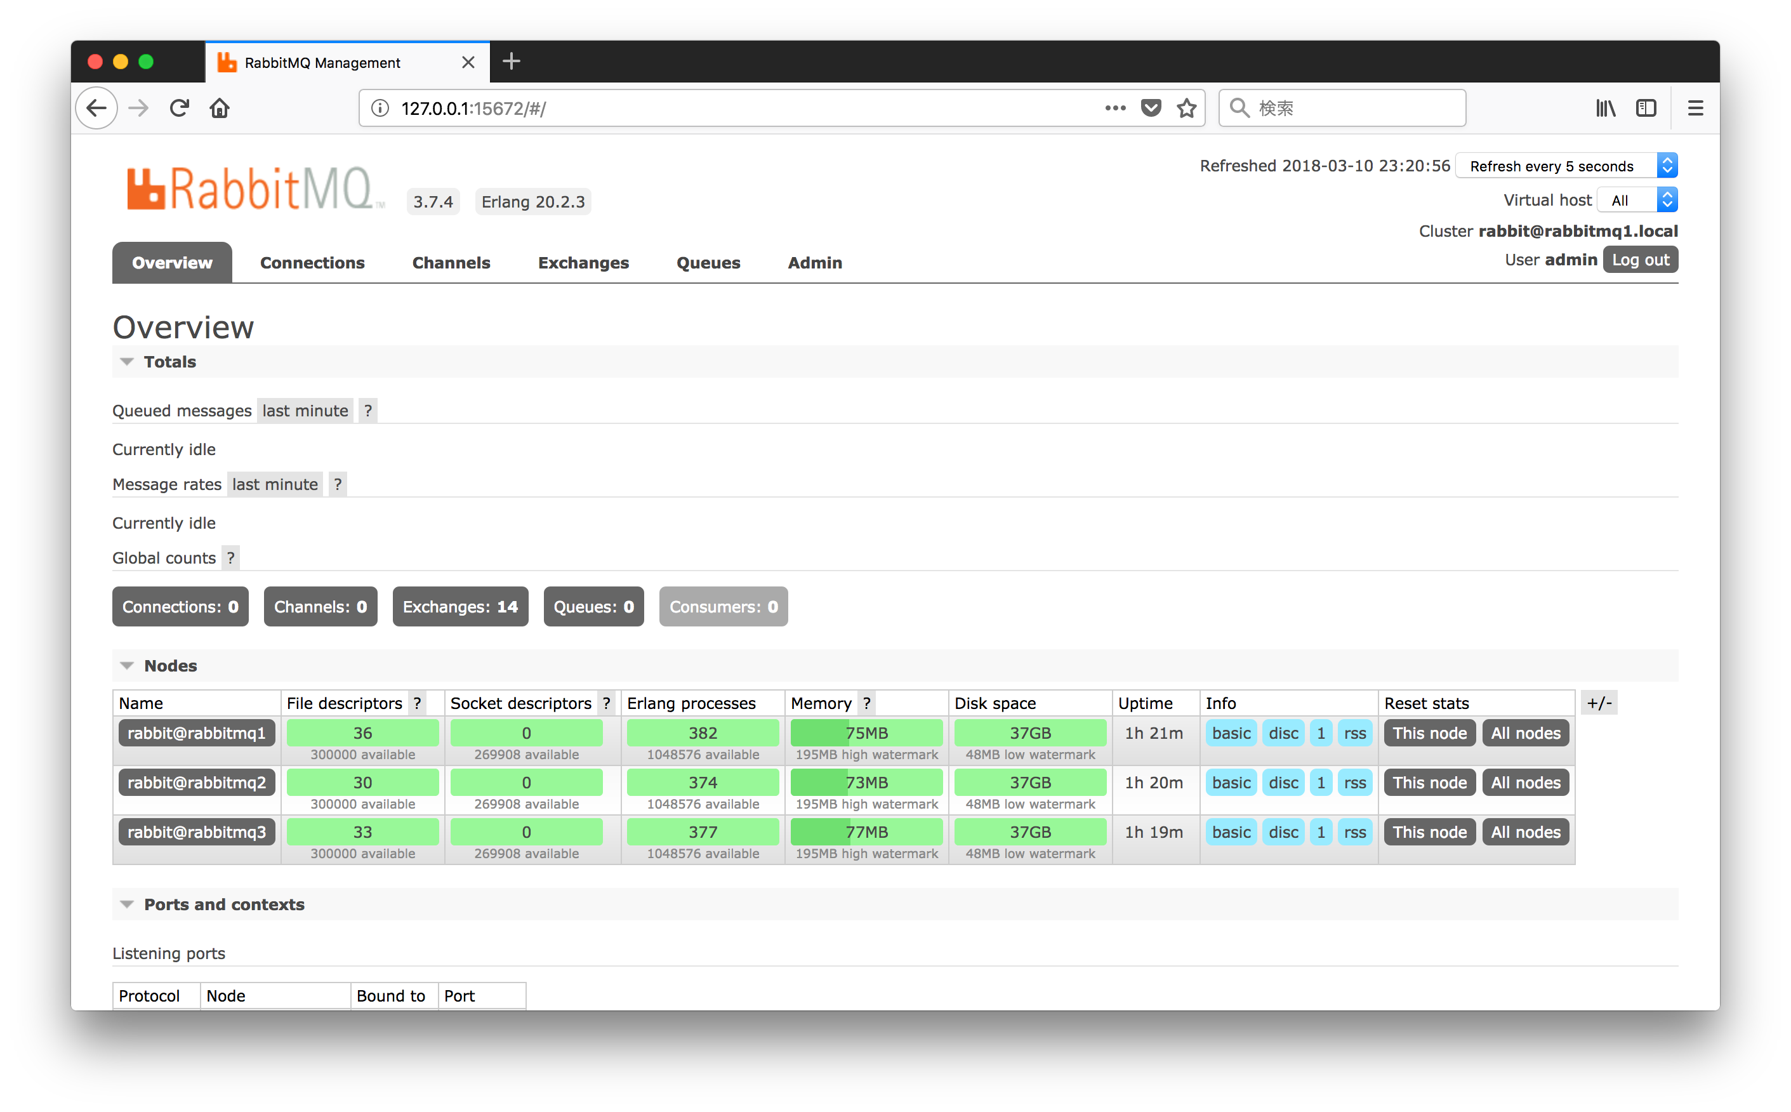Open help for Socket descriptors column
Image resolution: width=1791 pixels, height=1112 pixels.
pyautogui.click(x=606, y=703)
